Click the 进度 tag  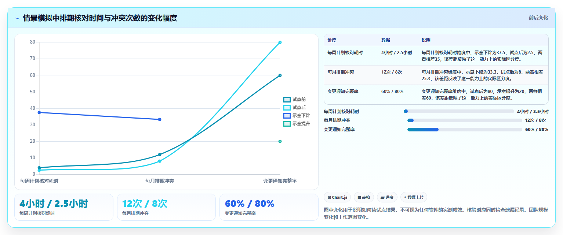coord(387,197)
